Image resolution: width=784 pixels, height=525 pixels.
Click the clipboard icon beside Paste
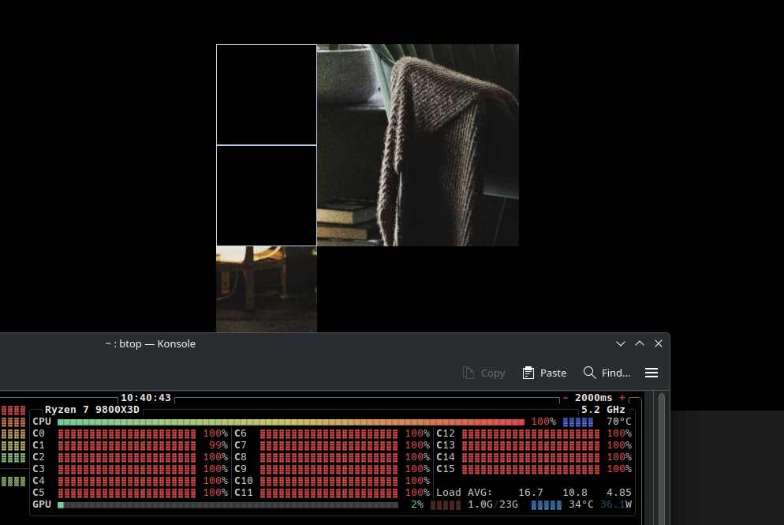pyautogui.click(x=528, y=373)
